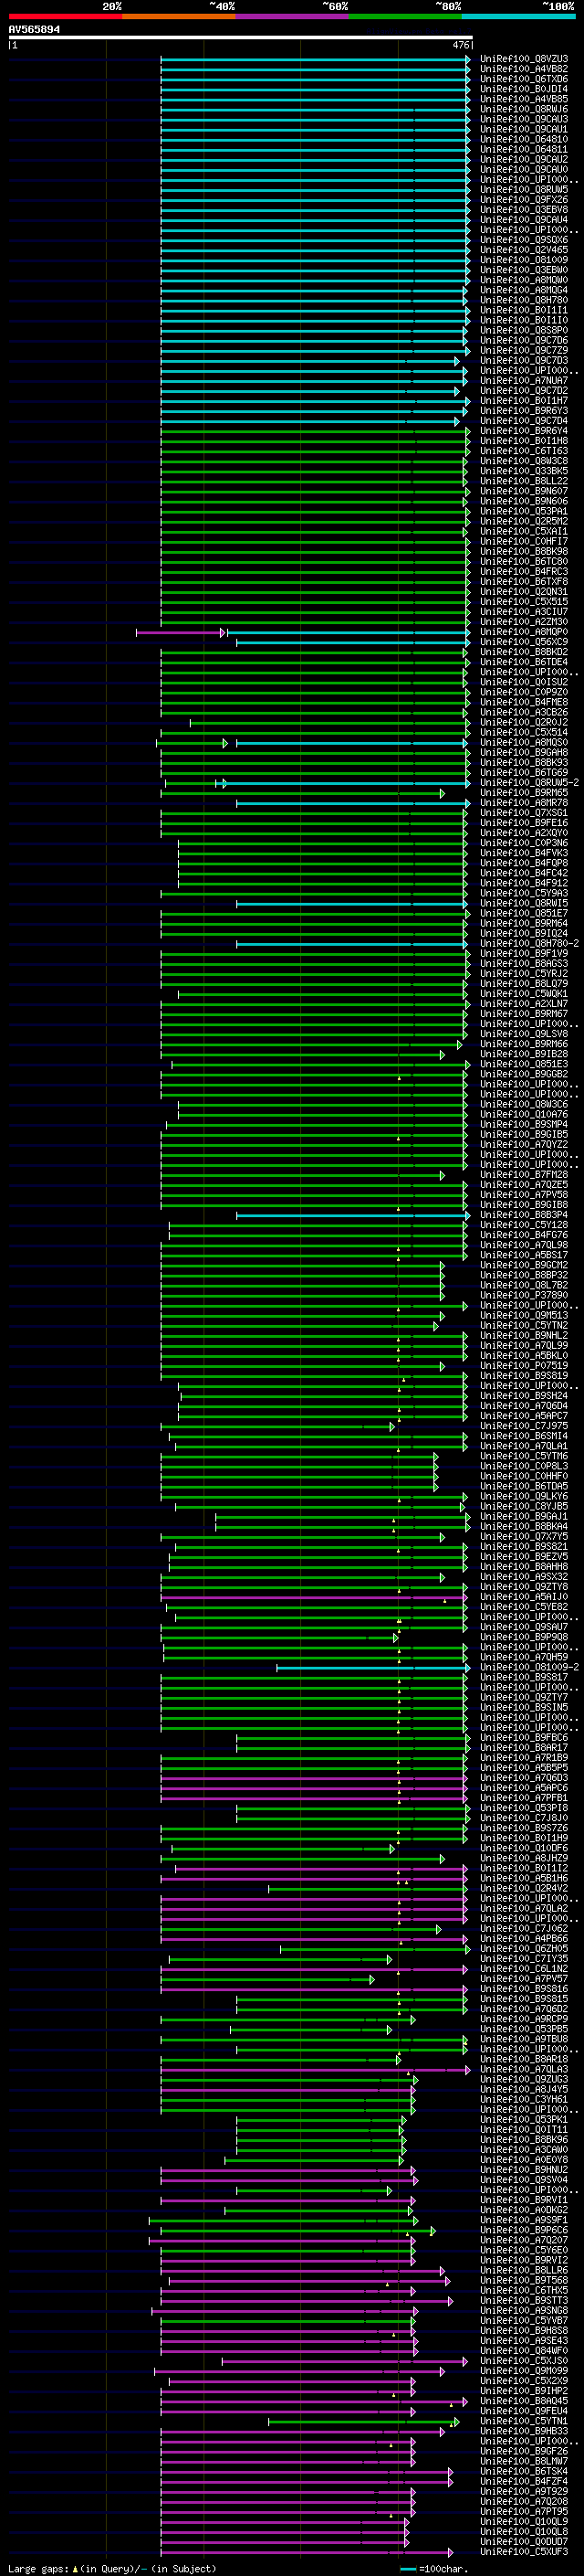Click the UniRef100_Q9CAU3 entry
Screen dimensions: 584x2576
[524, 119]
